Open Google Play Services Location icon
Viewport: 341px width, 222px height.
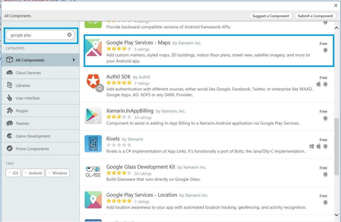(93, 200)
